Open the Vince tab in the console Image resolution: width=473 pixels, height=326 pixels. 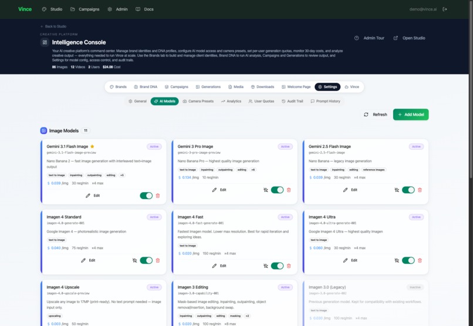[352, 86]
